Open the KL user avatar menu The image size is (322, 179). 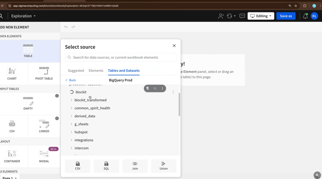tap(314, 16)
